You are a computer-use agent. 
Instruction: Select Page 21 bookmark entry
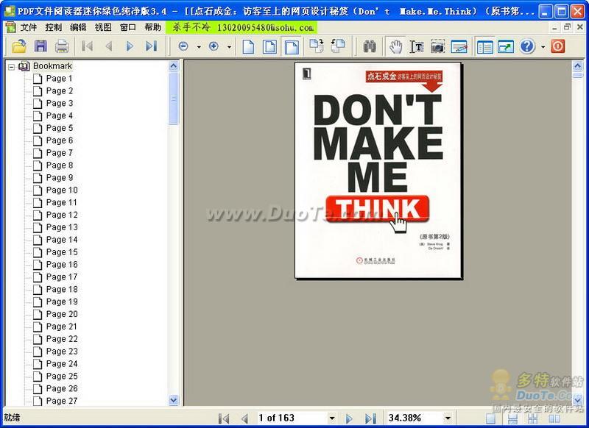click(61, 327)
